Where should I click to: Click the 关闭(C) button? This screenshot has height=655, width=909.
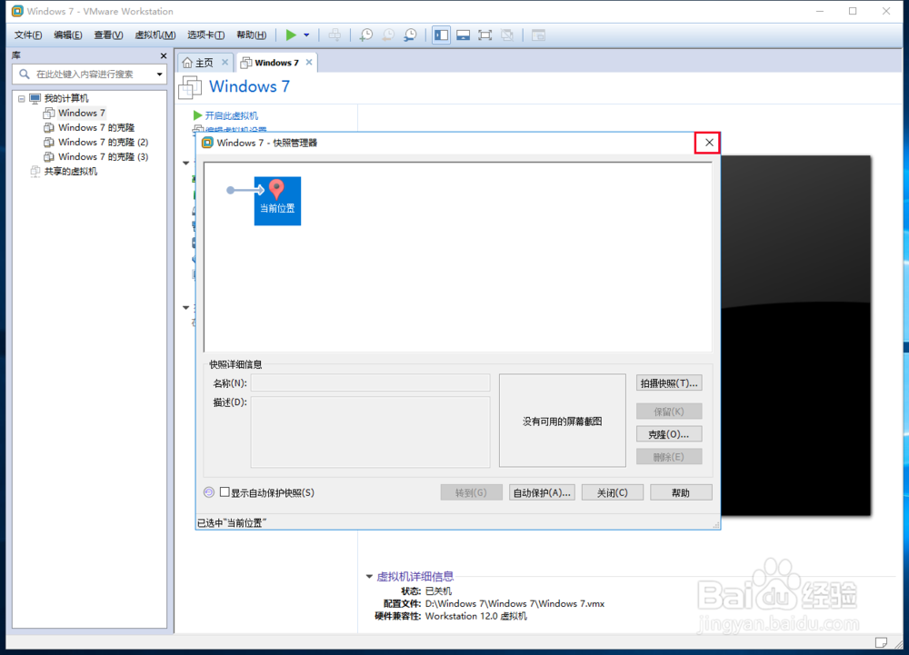point(613,493)
